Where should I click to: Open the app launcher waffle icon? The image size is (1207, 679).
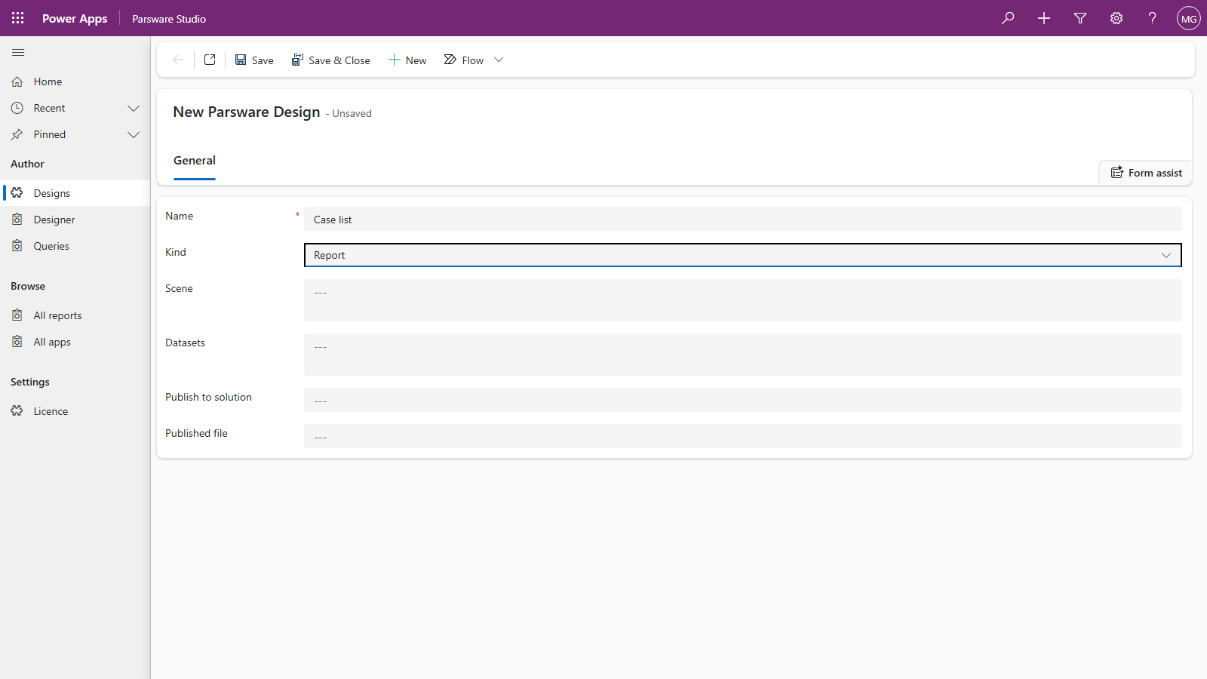coord(18,18)
